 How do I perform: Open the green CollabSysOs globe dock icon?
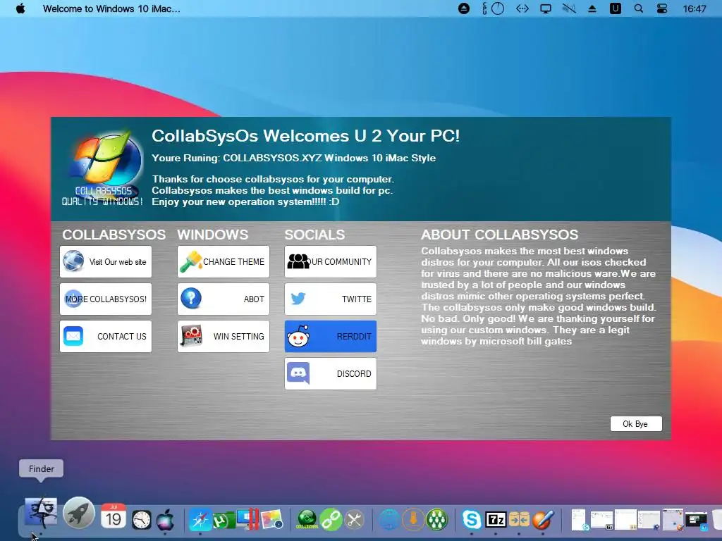307,520
